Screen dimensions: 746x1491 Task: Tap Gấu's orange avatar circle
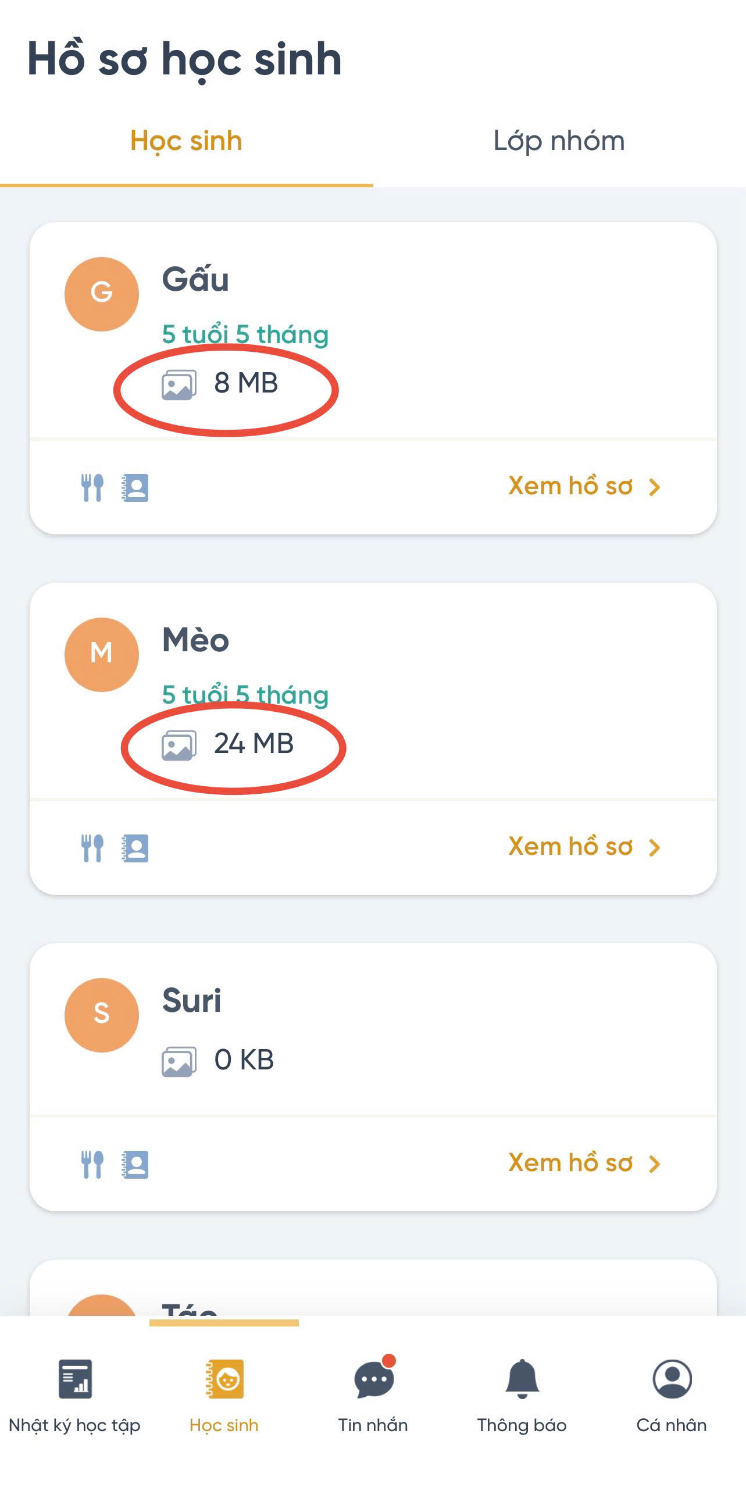(x=102, y=294)
